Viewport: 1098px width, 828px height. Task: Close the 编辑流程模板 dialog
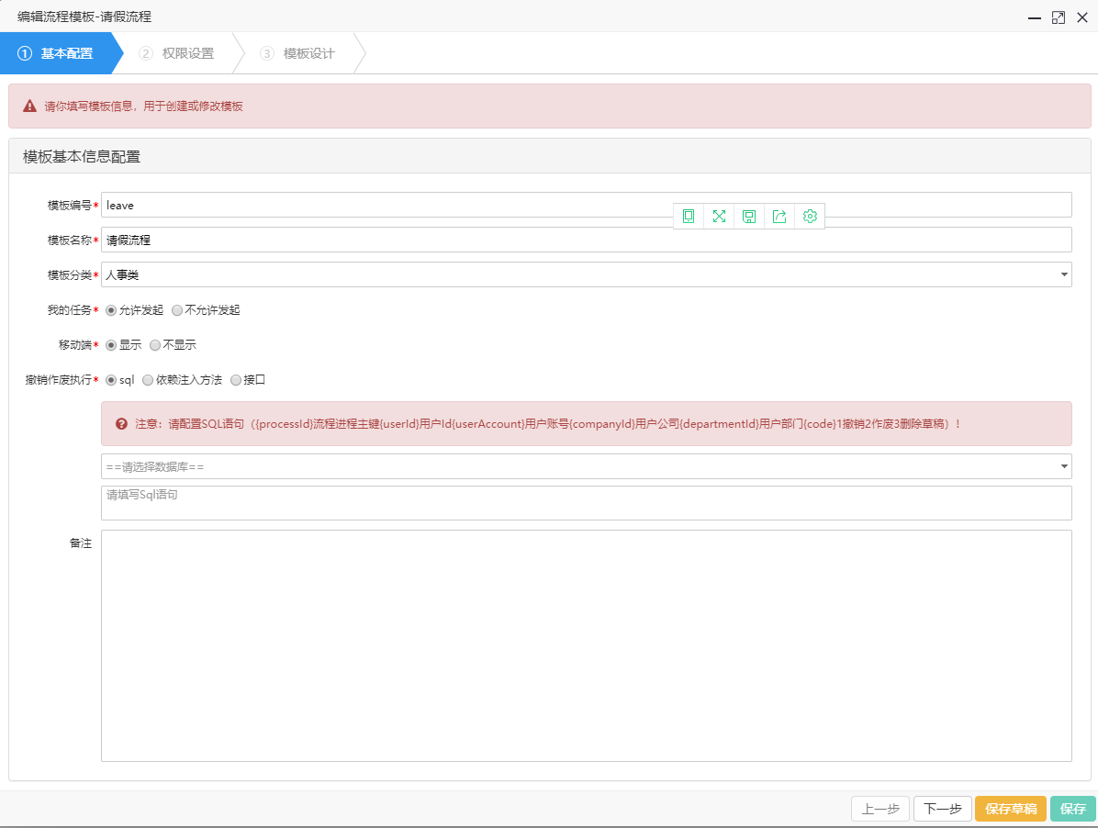coord(1081,17)
